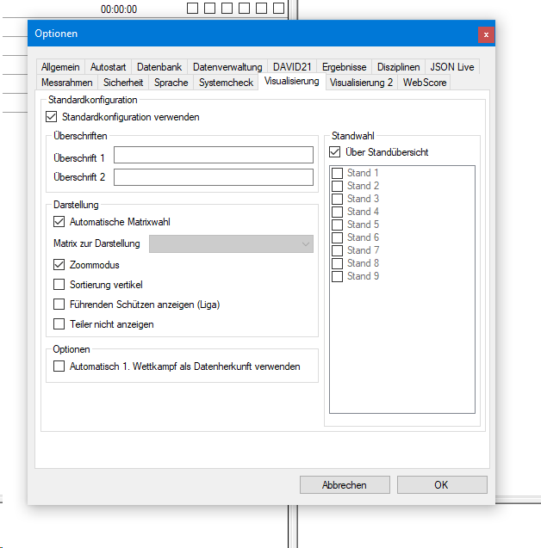Click the Überschrift 1 text field
Screen dimensions: 541x548
(213, 156)
